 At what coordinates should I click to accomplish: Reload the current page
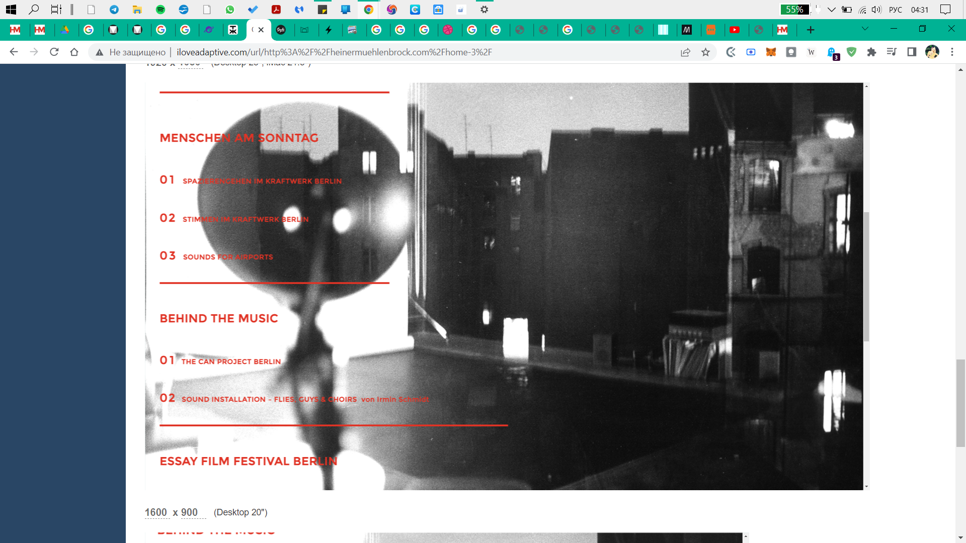54,52
